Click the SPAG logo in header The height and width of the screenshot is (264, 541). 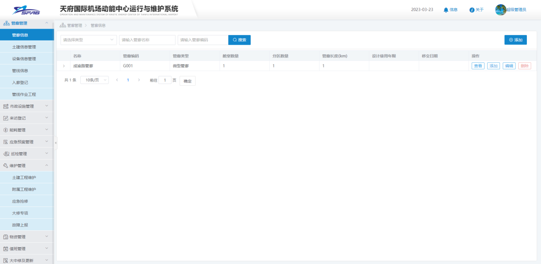click(x=26, y=10)
